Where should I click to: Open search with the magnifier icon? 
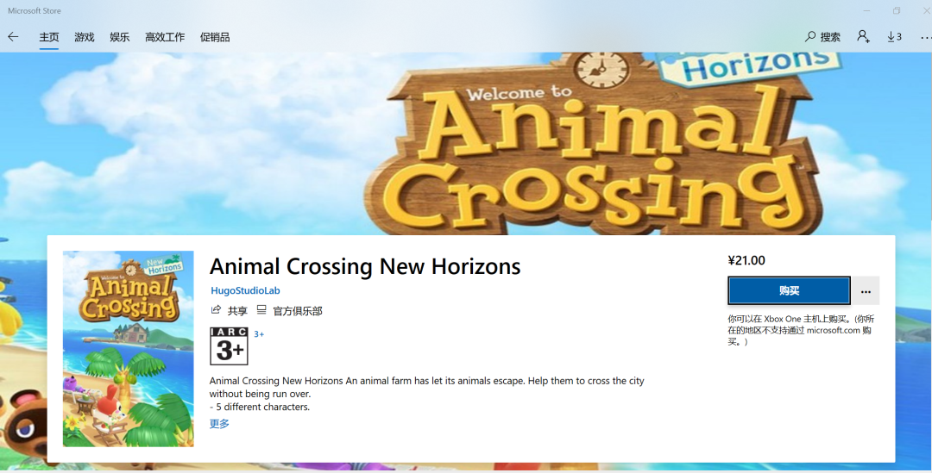pos(809,37)
